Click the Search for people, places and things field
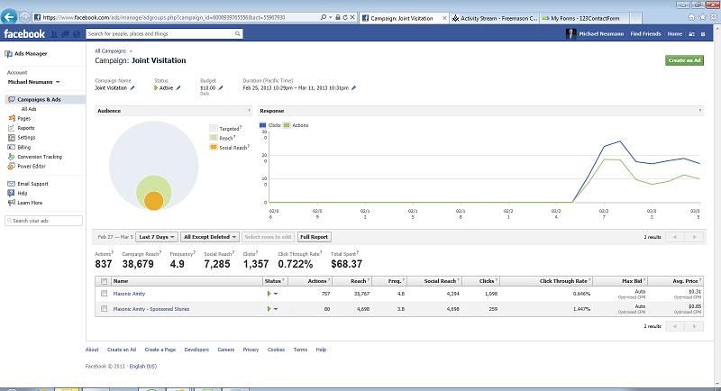Viewport: 721px width, 391px height. click(160, 33)
